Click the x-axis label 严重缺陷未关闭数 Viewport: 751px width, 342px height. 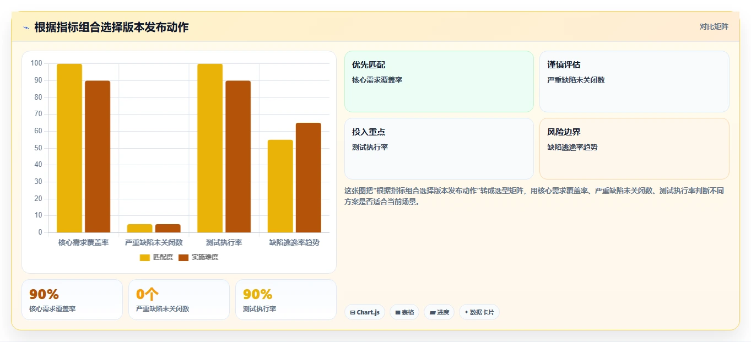(x=154, y=242)
